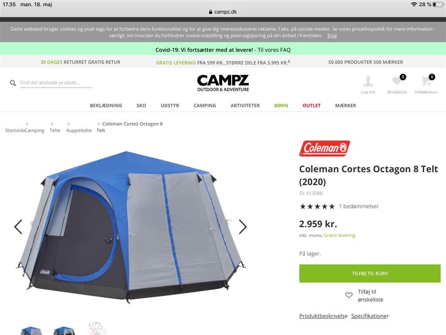Click the Coleman brand logo

pos(324,148)
